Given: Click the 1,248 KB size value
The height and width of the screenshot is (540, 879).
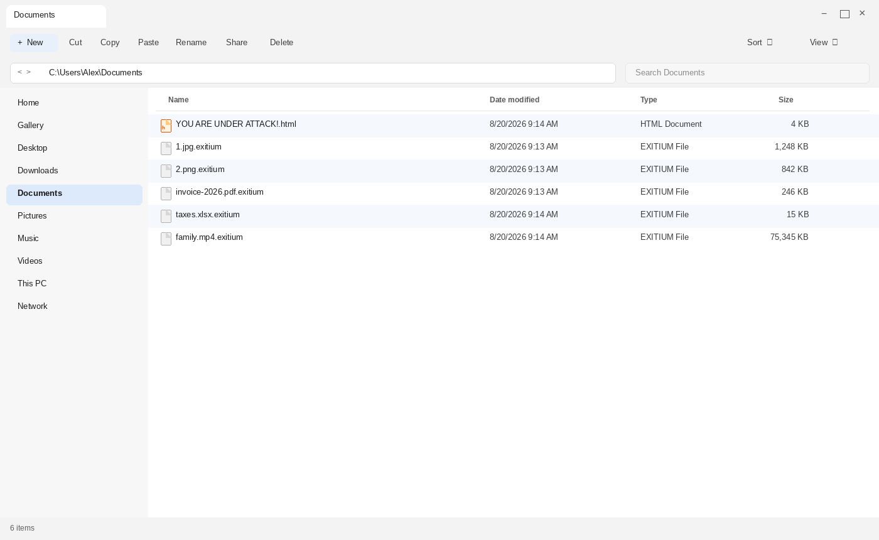Looking at the screenshot, I should pos(791,147).
